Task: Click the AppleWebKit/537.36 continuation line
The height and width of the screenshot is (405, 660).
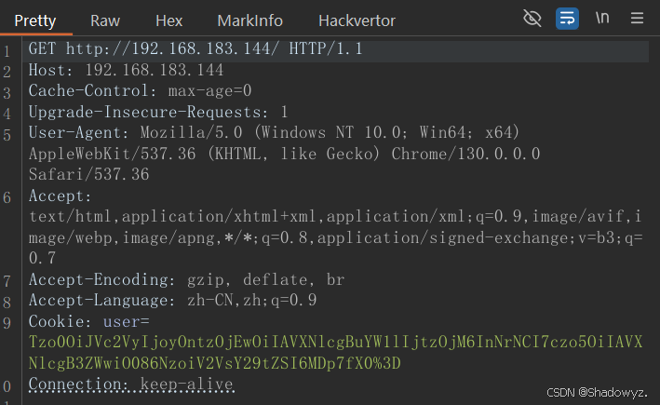Action: pyautogui.click(x=285, y=154)
